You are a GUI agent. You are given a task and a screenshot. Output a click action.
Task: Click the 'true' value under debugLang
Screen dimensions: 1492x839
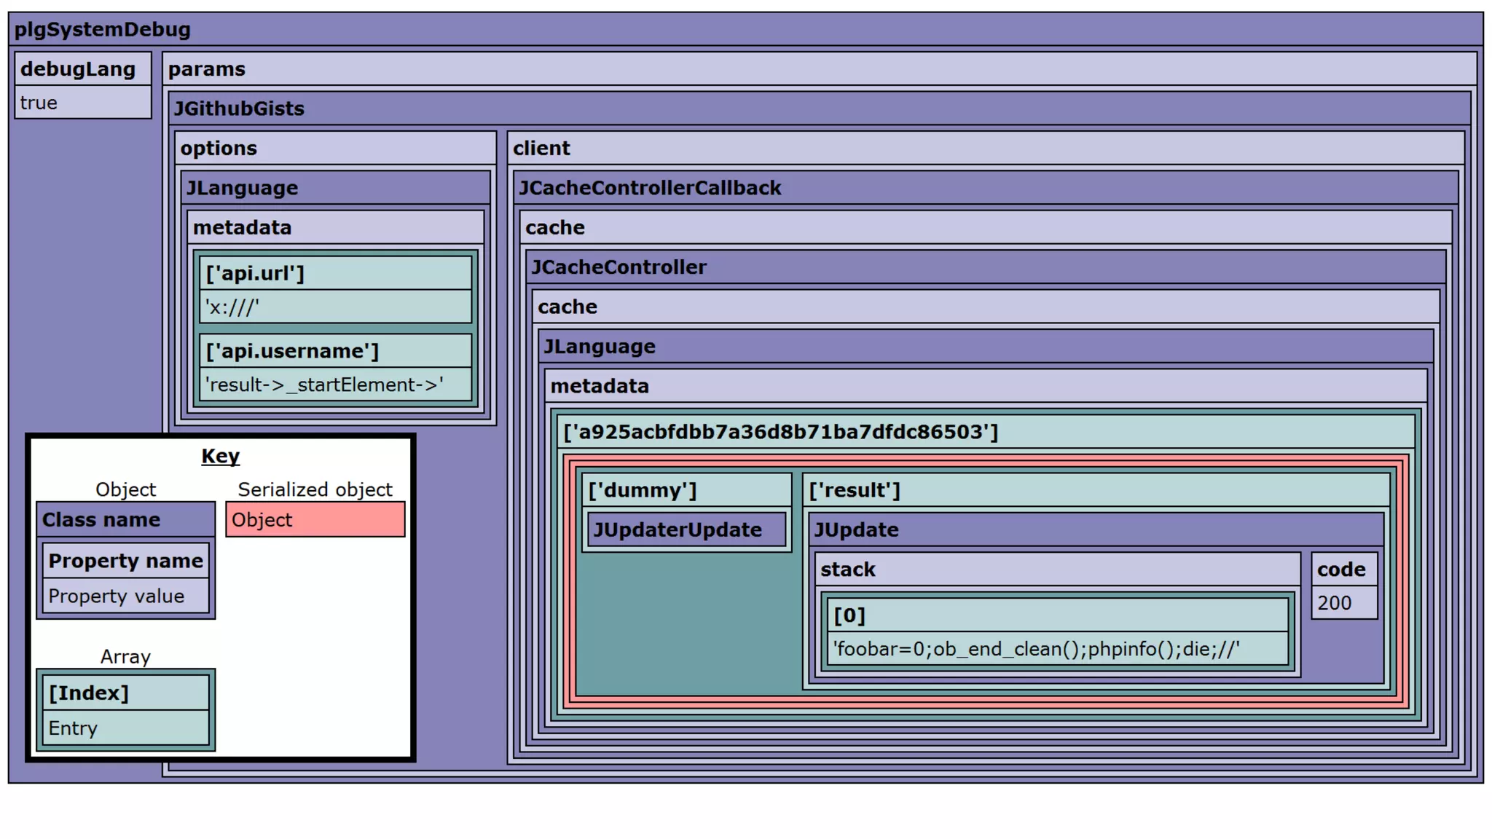pos(39,103)
